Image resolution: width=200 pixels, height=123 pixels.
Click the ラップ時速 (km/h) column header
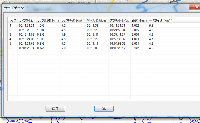[73, 20]
